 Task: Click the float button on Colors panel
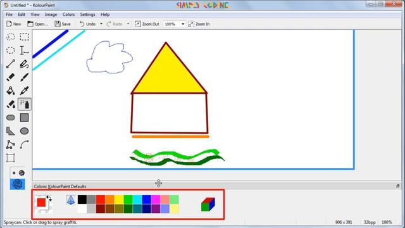[398, 186]
